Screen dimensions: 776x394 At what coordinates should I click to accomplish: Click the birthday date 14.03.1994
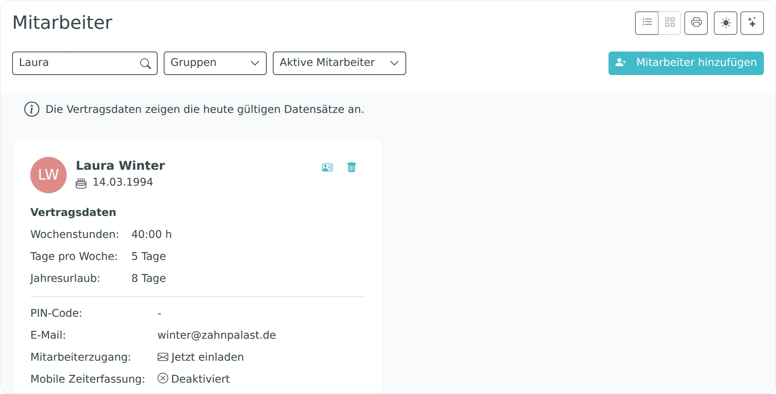coord(123,182)
